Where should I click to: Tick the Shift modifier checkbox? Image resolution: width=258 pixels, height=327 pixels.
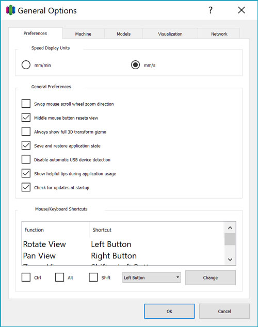93,277
